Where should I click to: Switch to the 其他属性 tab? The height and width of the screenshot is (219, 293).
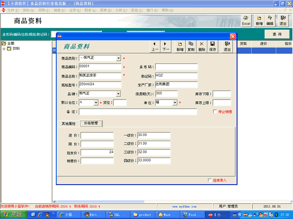(68, 123)
